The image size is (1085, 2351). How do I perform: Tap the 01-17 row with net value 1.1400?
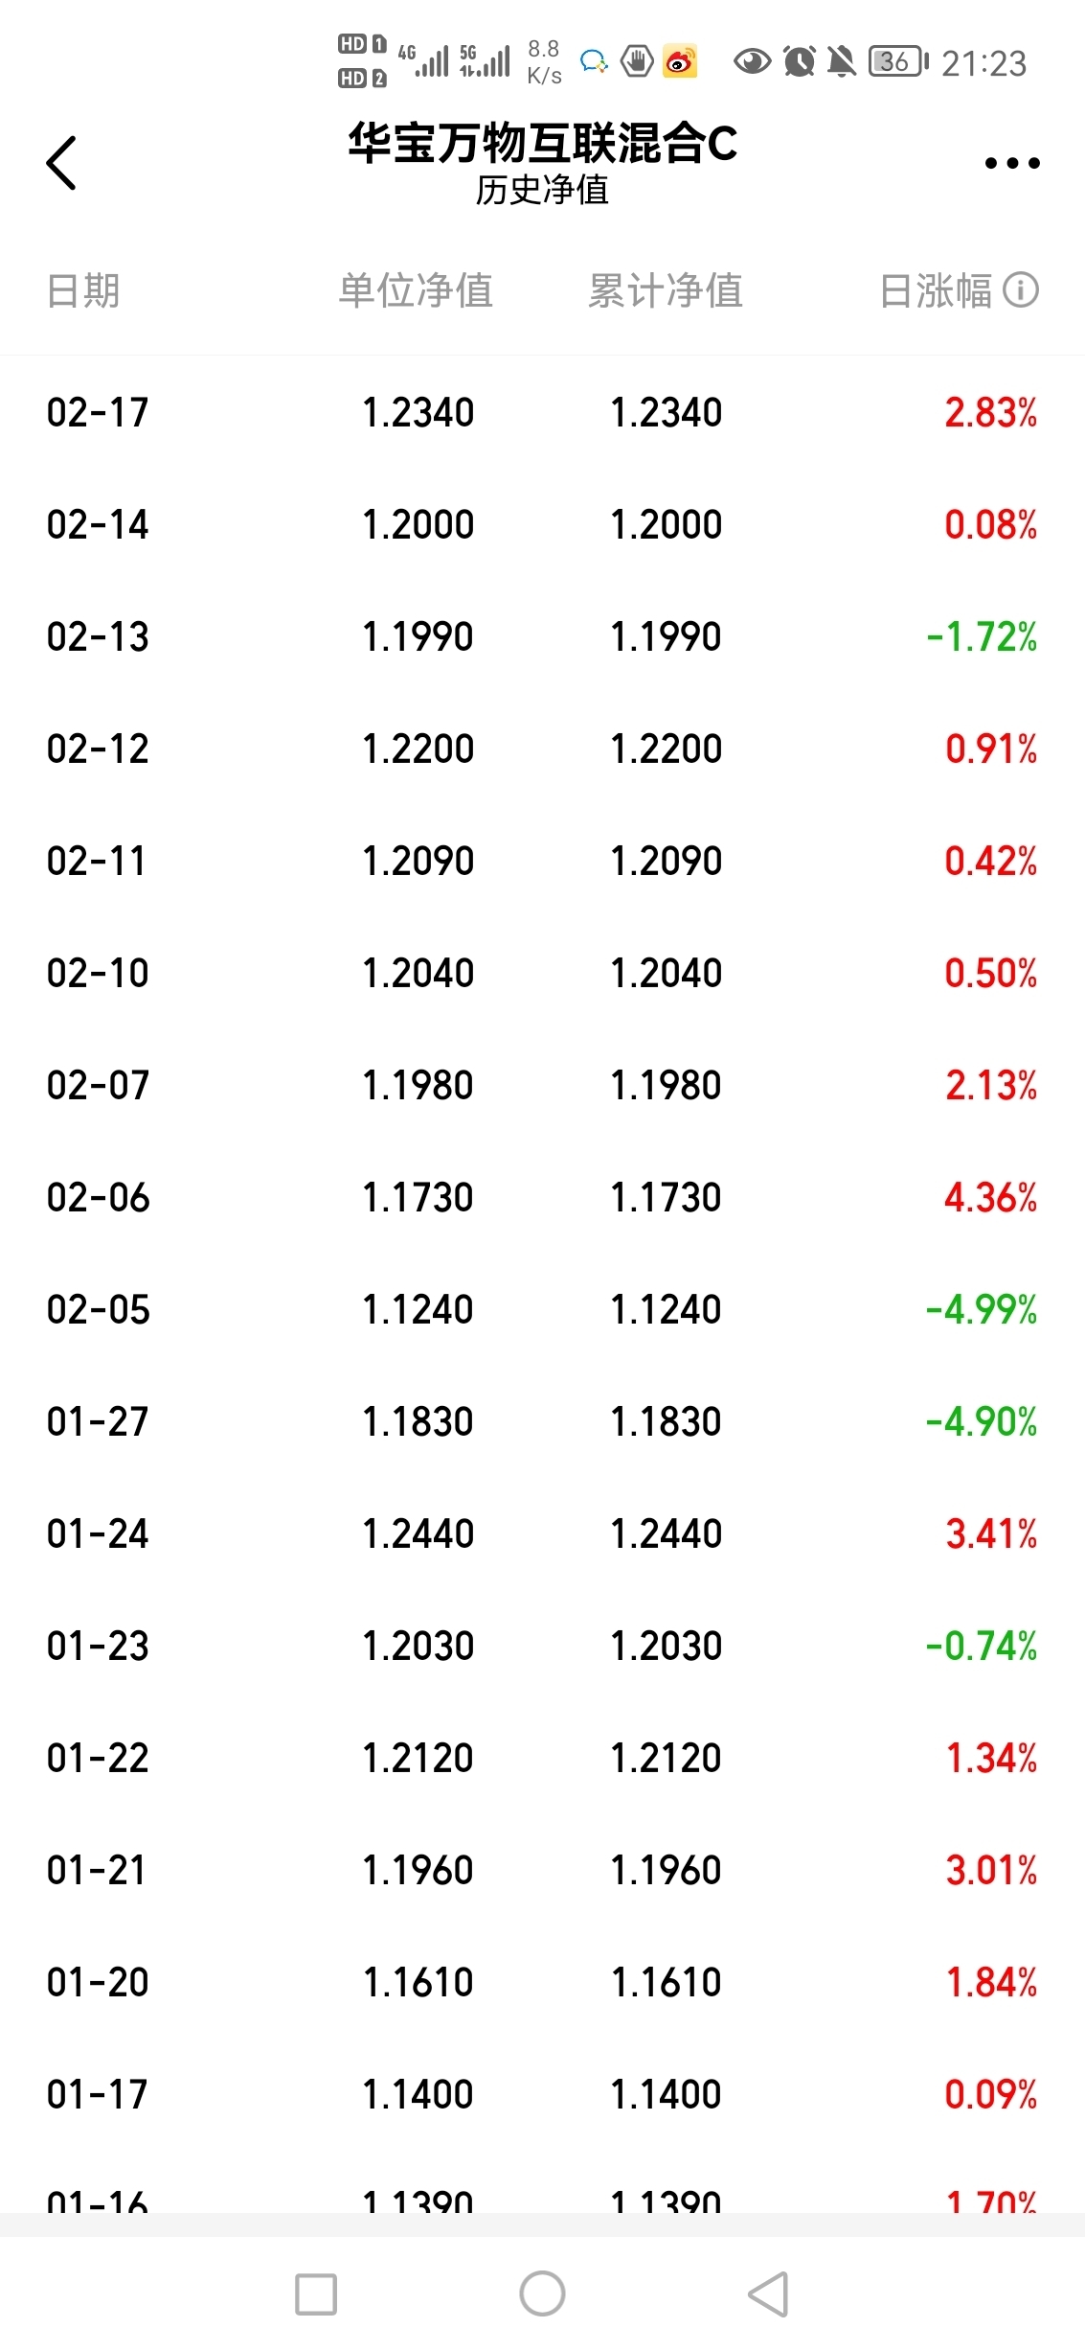pos(542,2094)
